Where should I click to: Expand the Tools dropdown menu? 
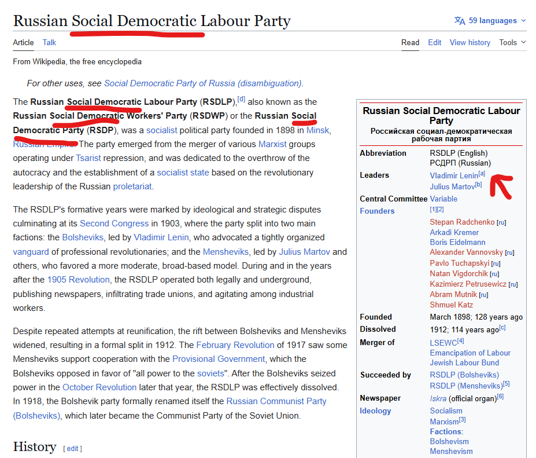512,42
